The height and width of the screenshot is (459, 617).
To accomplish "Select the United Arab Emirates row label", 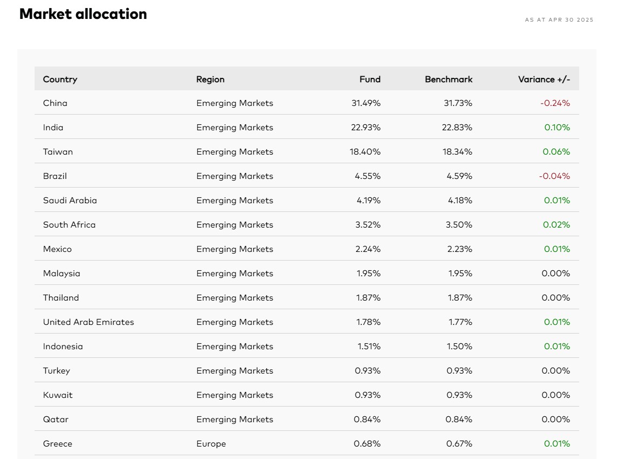I will point(88,322).
